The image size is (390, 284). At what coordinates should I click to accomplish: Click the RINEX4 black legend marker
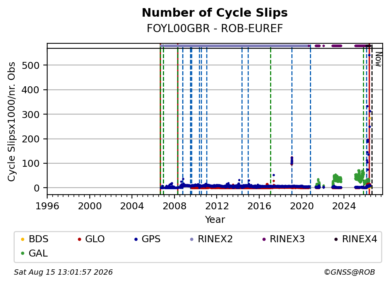pyautogui.click(x=336, y=240)
